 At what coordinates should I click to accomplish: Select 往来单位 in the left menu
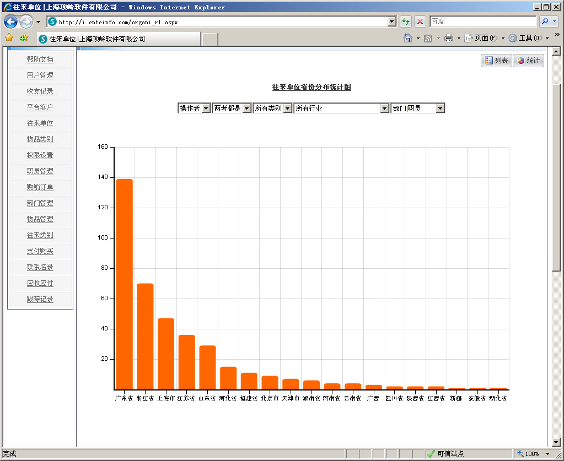[x=40, y=123]
